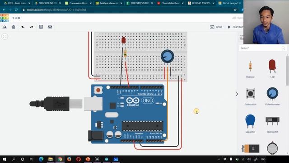Click the Arduino reset button

tap(98, 90)
